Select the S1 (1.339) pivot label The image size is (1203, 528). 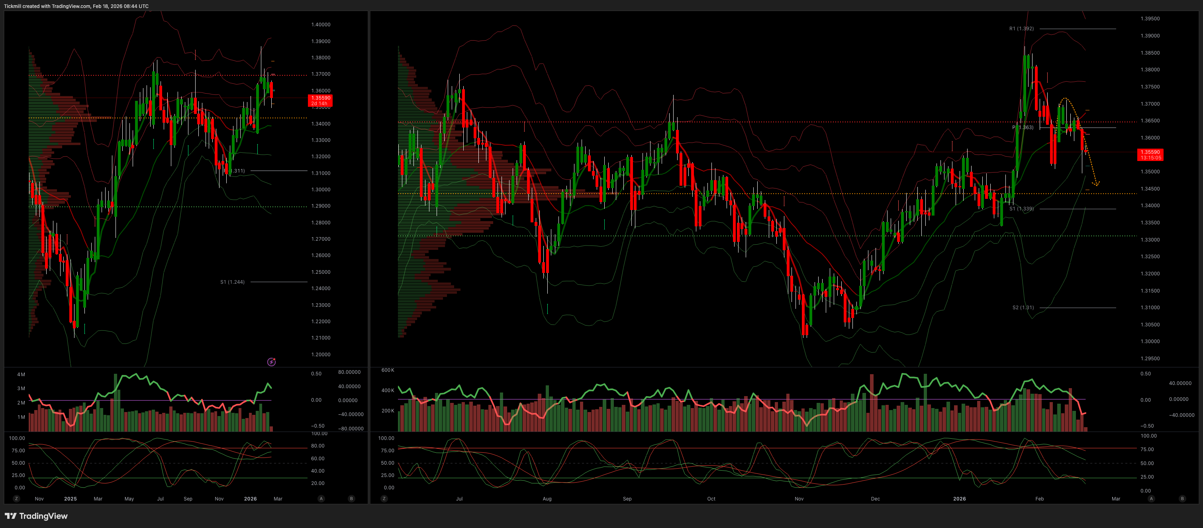[x=1021, y=209]
